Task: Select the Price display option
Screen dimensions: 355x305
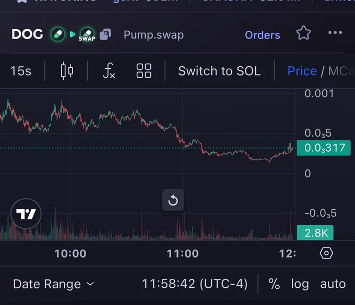Action: coord(302,71)
